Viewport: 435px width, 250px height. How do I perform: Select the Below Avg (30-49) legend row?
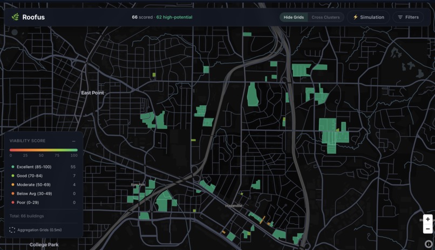tap(43, 193)
